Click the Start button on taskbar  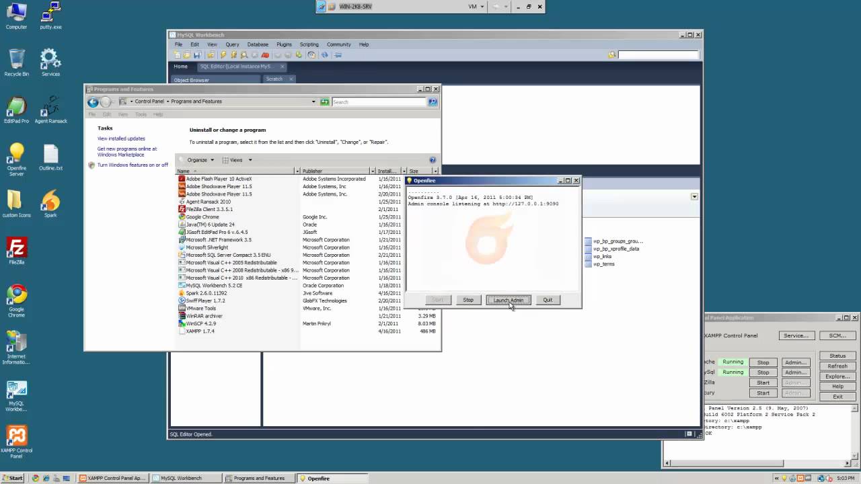point(13,478)
